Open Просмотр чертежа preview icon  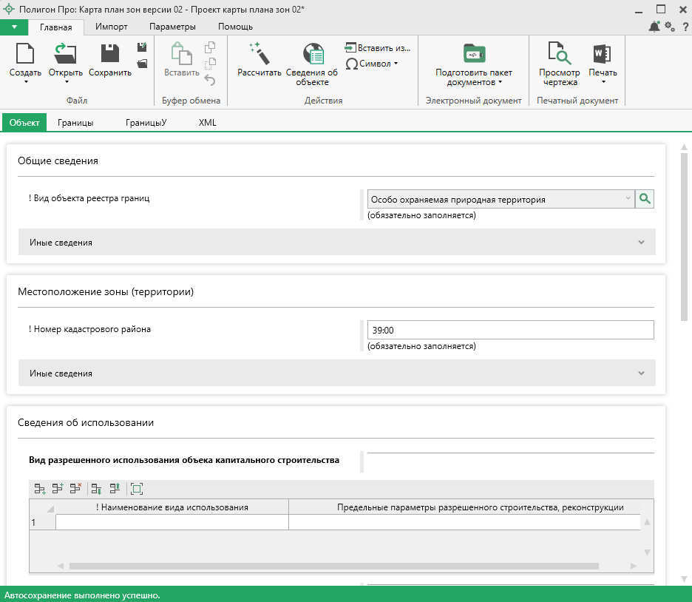(x=559, y=54)
